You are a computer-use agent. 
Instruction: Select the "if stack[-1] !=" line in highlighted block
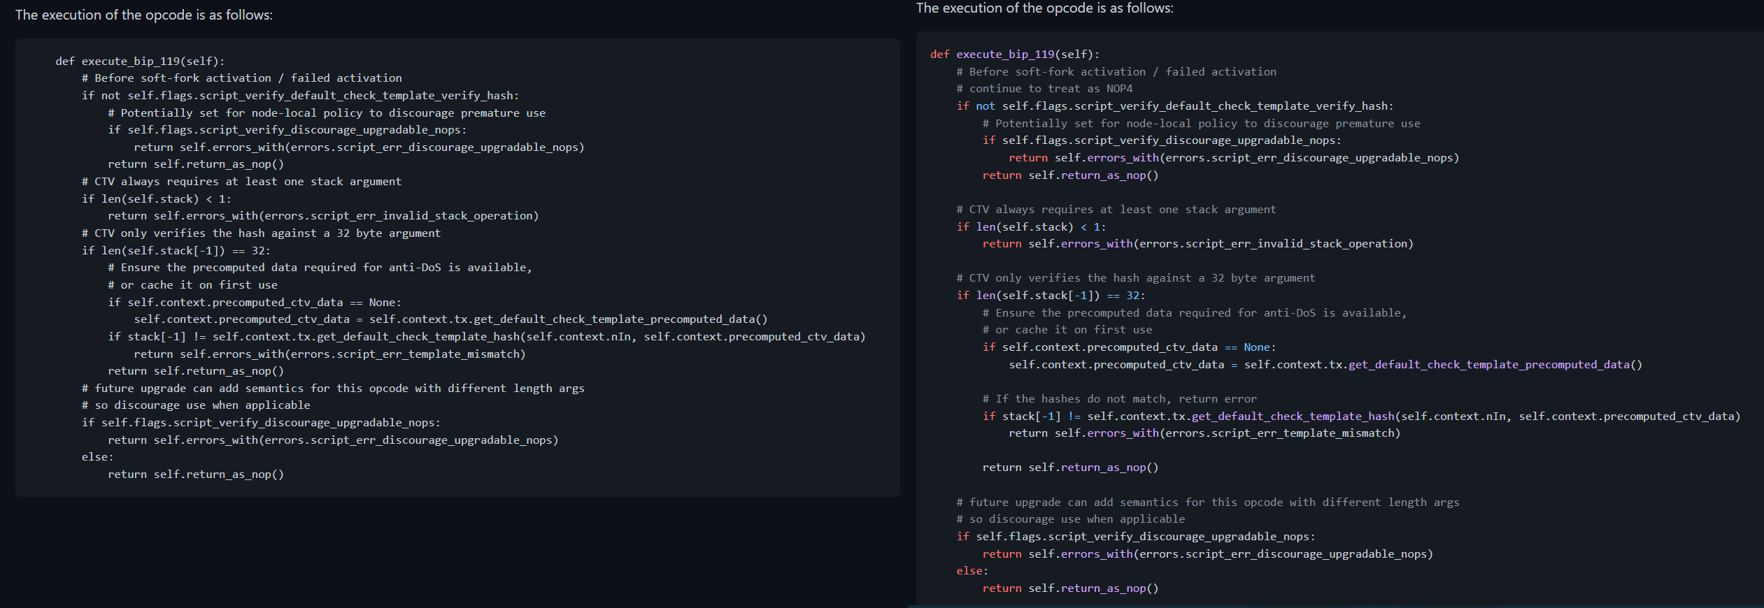(1362, 417)
